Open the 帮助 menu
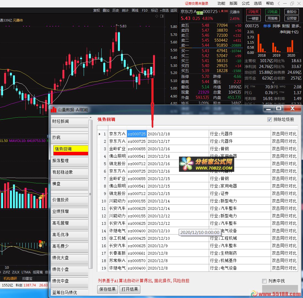Screen dimensions: 303x298 [x=270, y=4]
